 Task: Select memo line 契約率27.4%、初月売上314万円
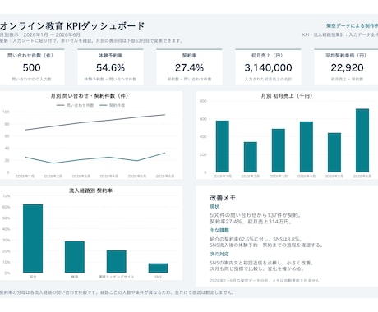251,222
